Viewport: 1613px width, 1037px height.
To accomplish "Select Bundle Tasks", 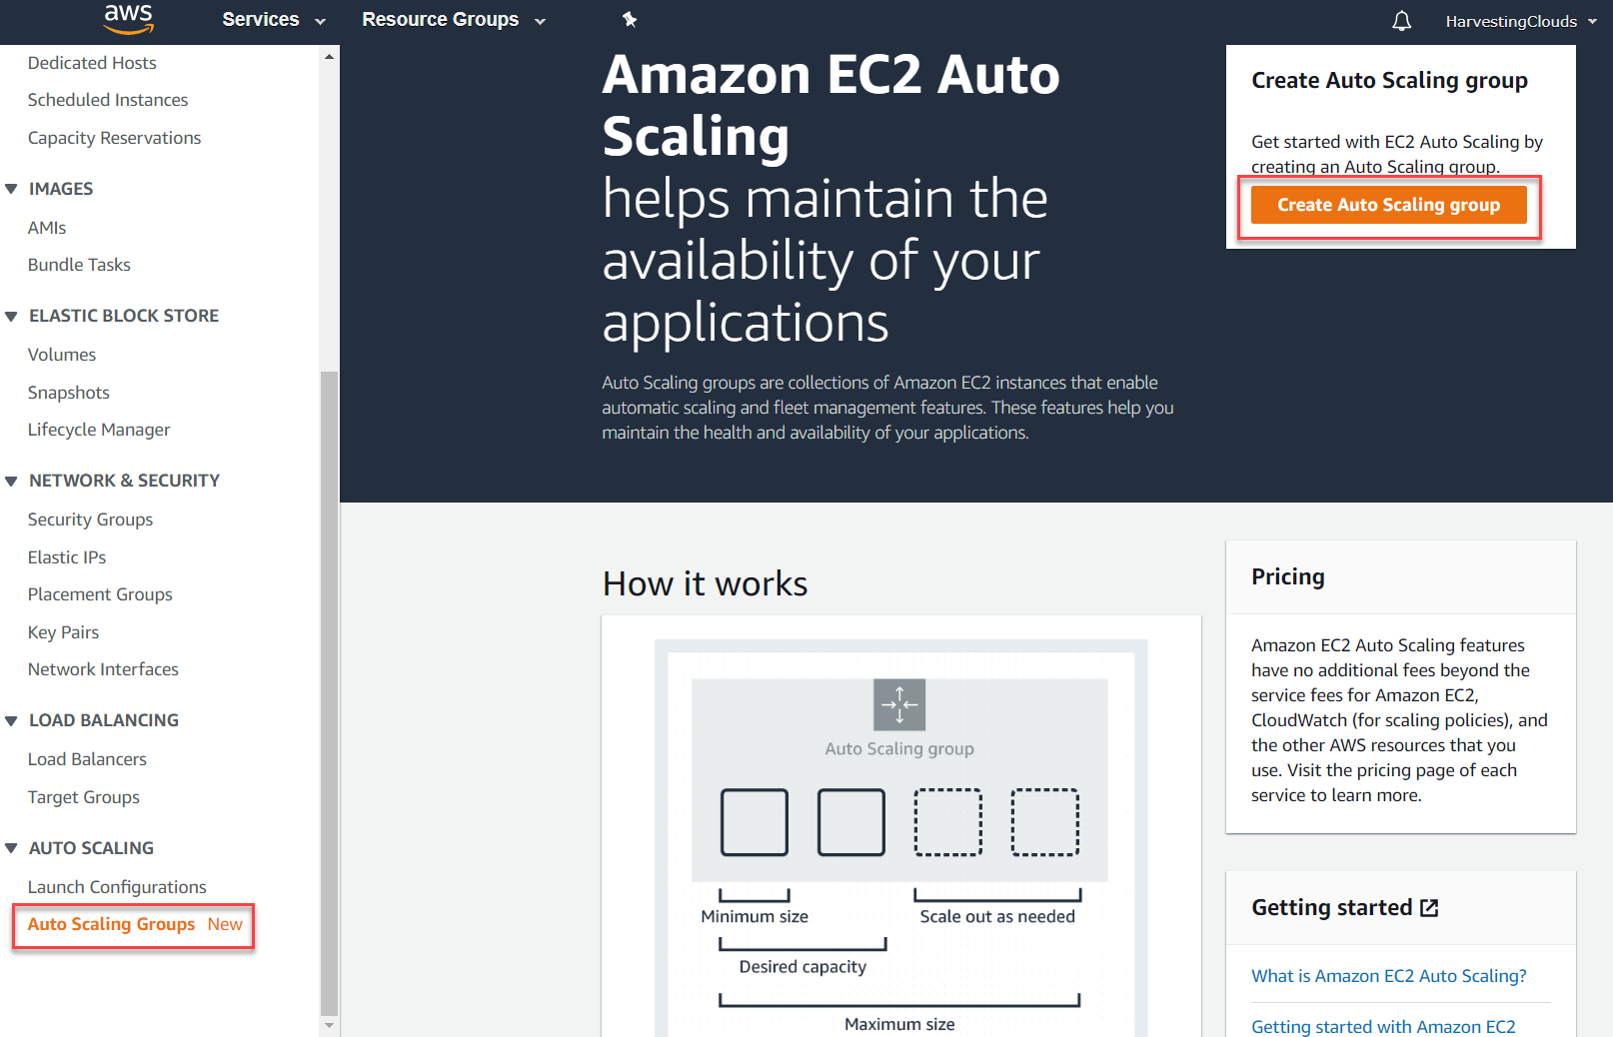I will (79, 265).
